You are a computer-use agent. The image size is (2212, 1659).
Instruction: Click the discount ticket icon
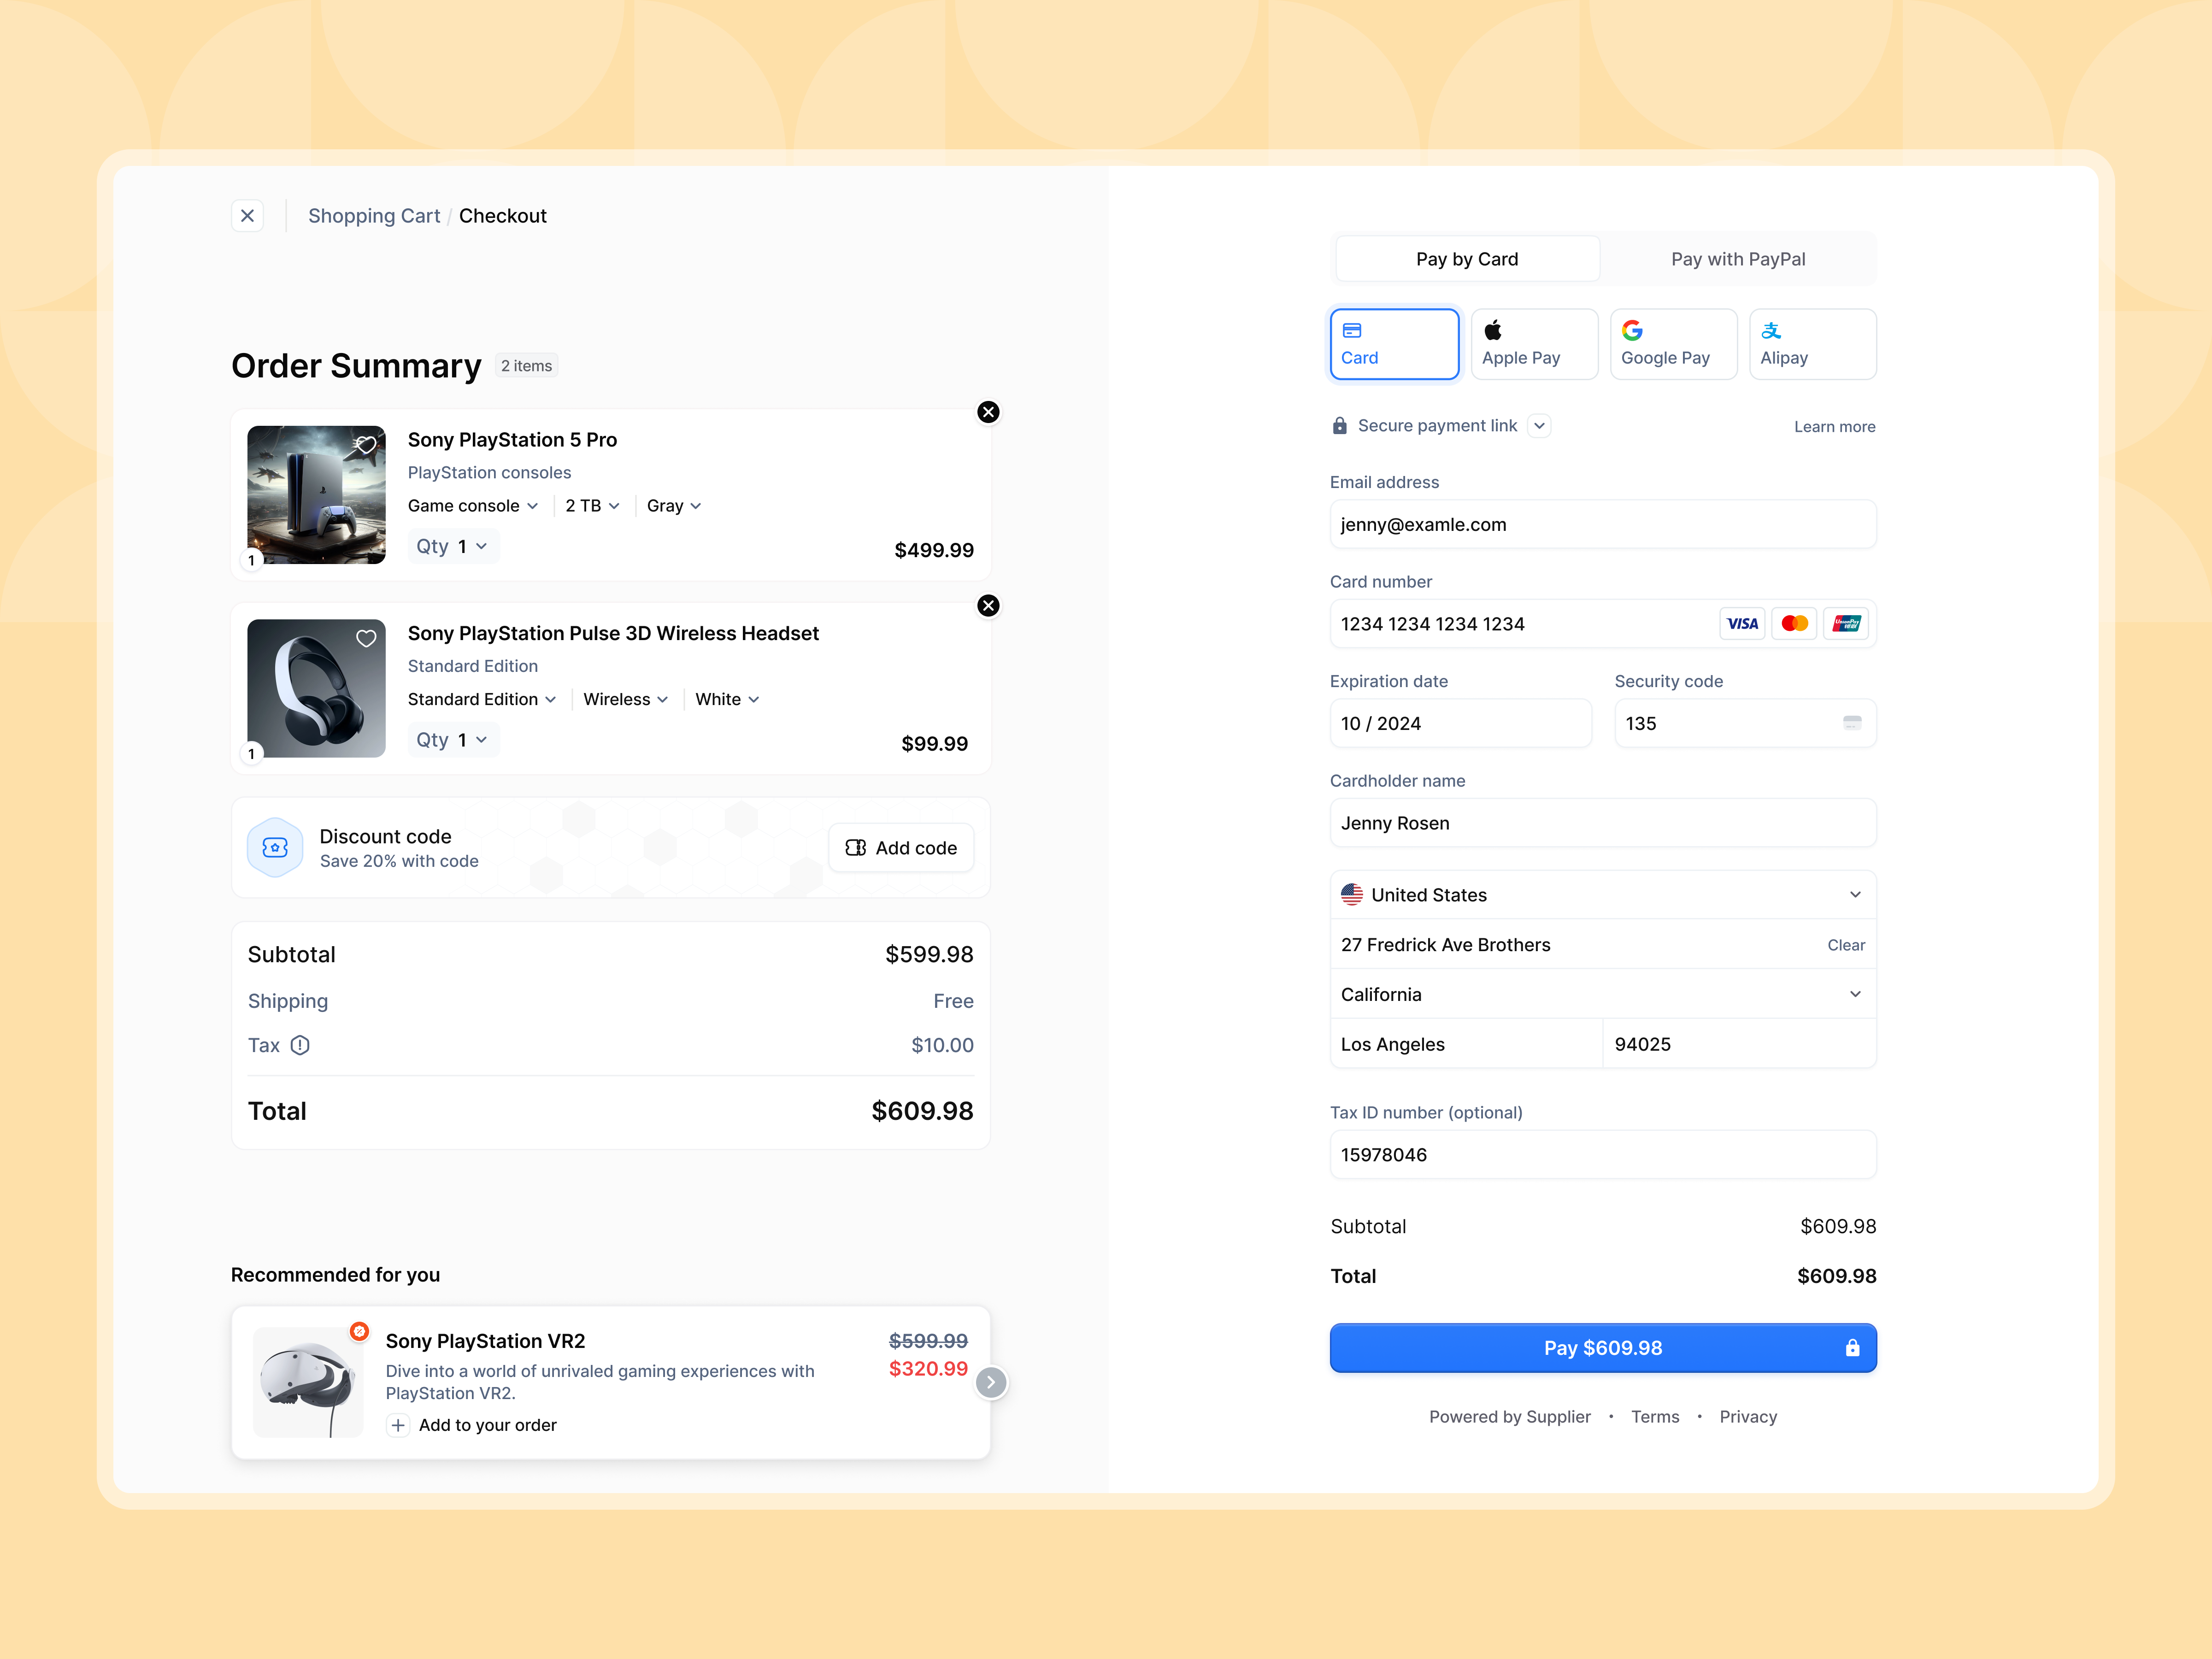tap(274, 847)
